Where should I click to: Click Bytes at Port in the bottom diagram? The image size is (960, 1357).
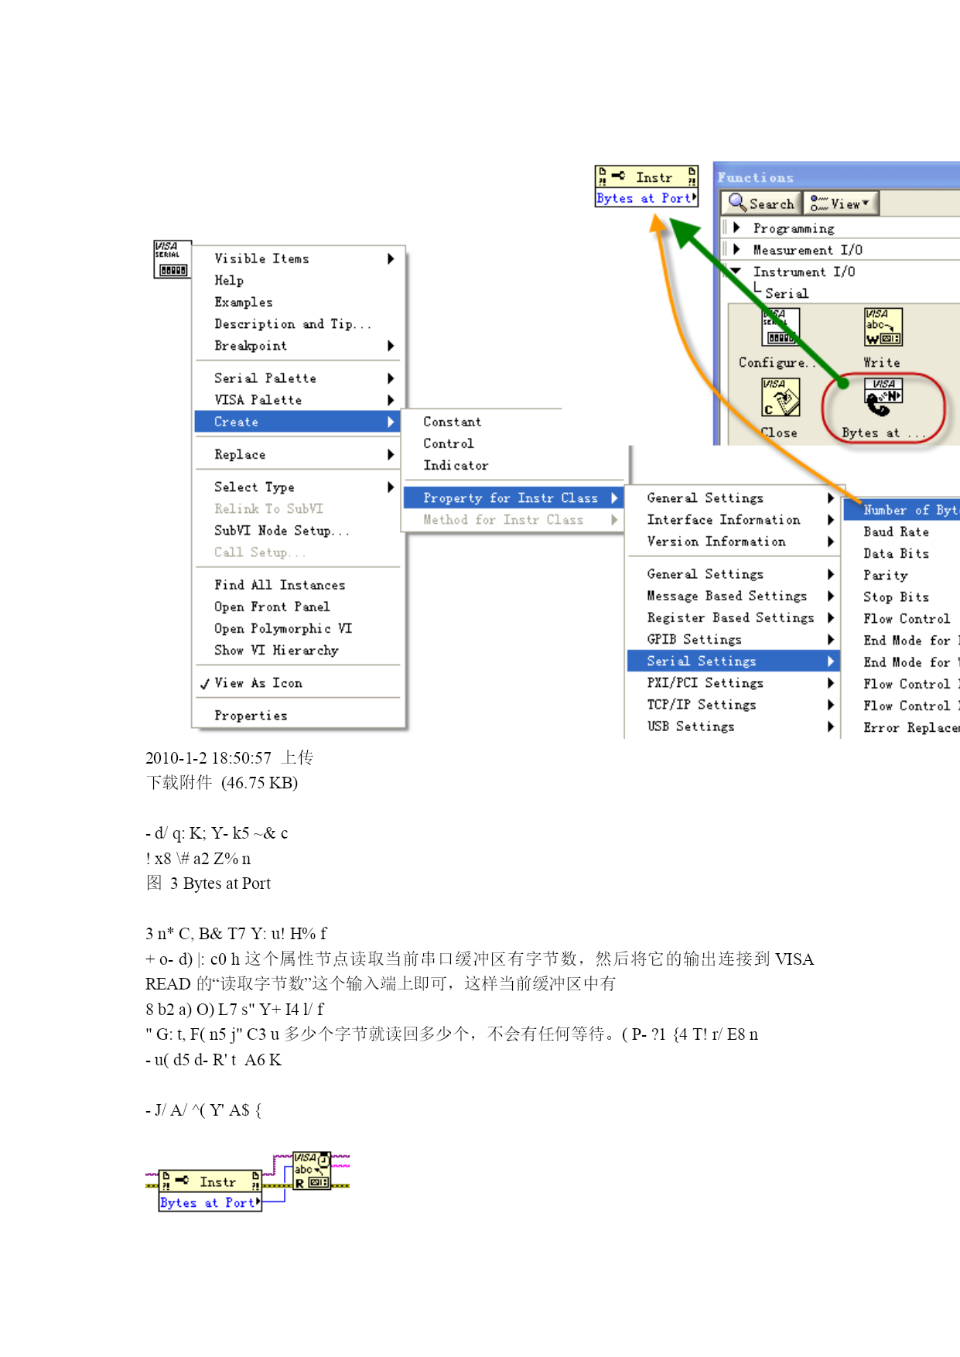[x=210, y=1202]
